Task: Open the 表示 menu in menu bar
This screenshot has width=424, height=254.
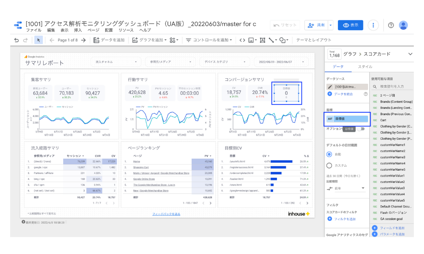Action: (x=64, y=30)
